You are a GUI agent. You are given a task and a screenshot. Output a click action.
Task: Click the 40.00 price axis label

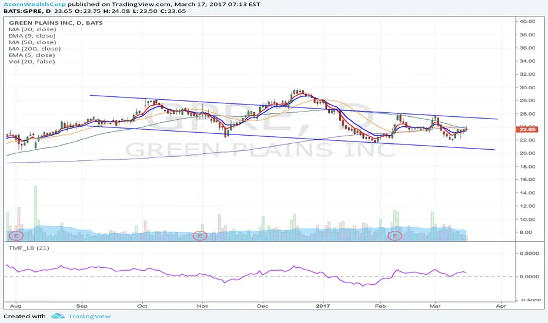click(x=527, y=21)
